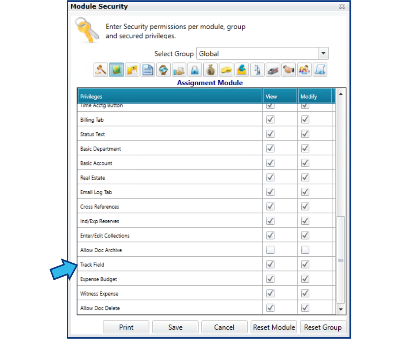The height and width of the screenshot is (339, 417).
Task: Enable Allow Doc Archive View checkbox
Action: coord(270,250)
